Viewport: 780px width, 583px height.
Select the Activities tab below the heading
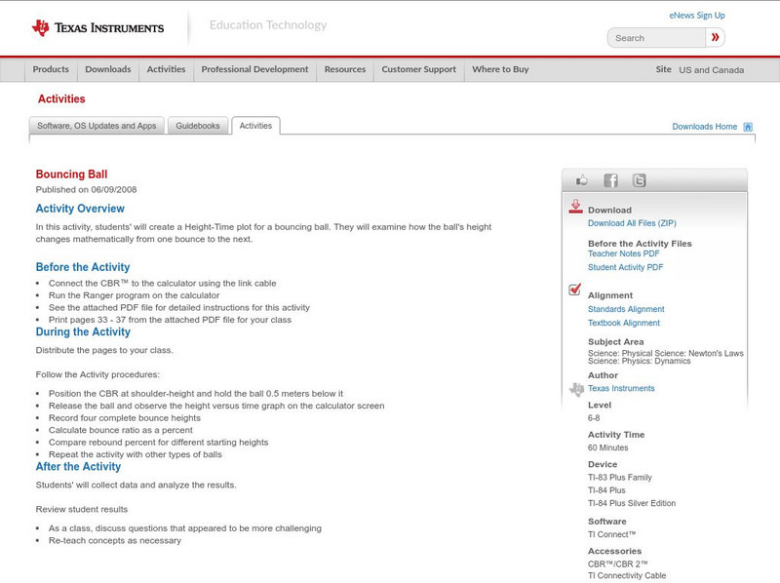(x=255, y=126)
